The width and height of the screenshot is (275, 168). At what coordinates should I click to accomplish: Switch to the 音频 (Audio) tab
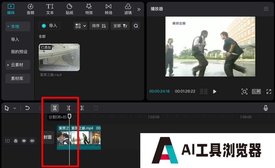30,9
